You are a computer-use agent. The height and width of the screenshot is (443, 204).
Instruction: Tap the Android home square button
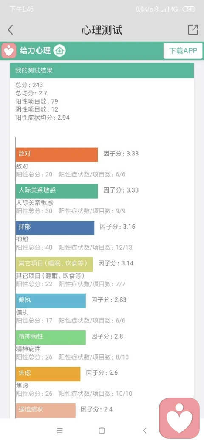pos(102,431)
